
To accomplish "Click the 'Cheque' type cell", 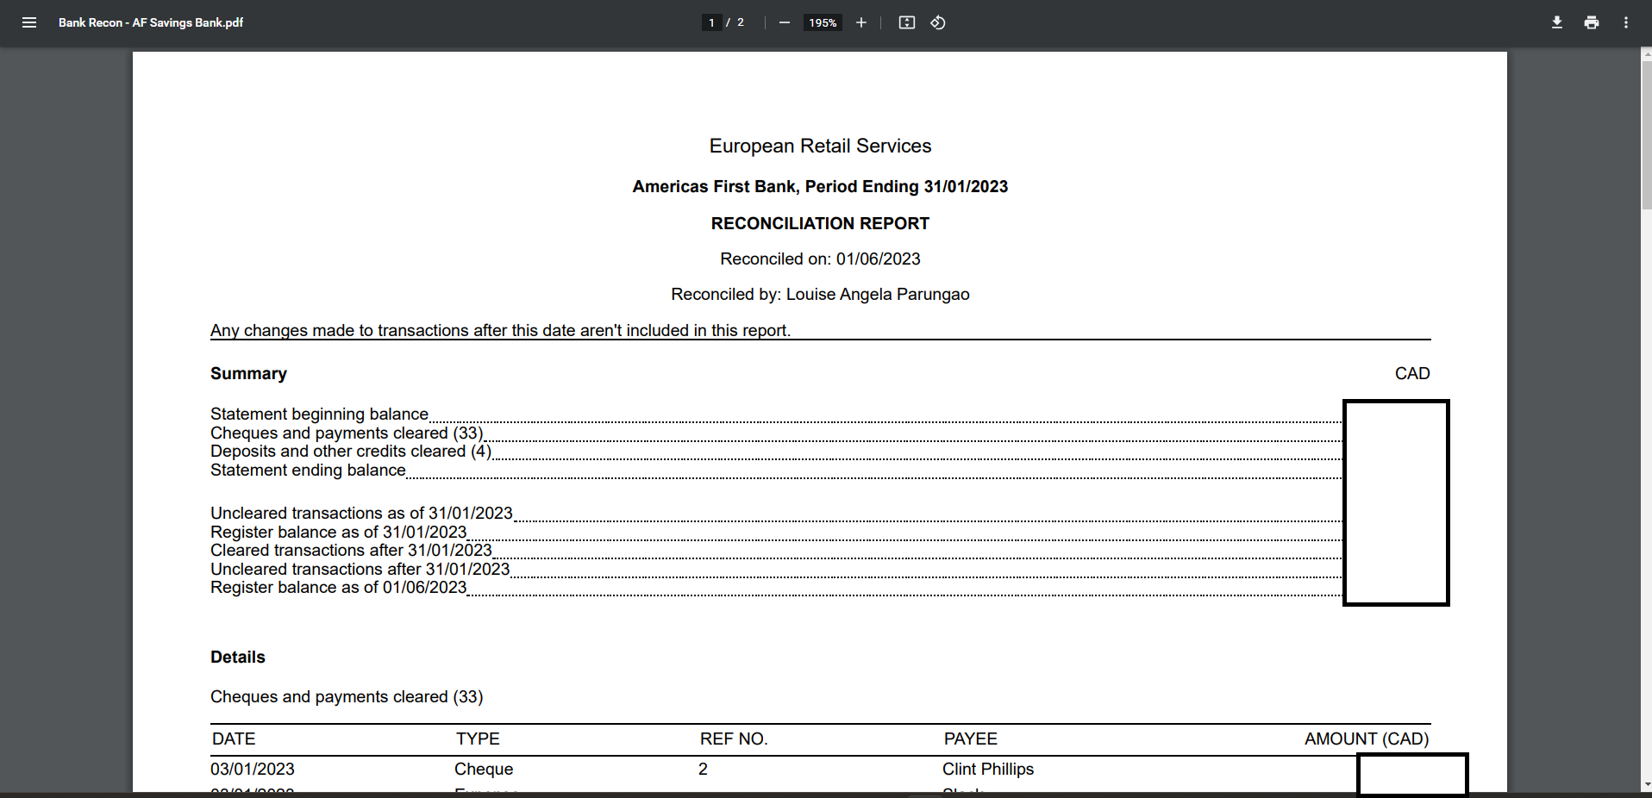I will tap(484, 769).
